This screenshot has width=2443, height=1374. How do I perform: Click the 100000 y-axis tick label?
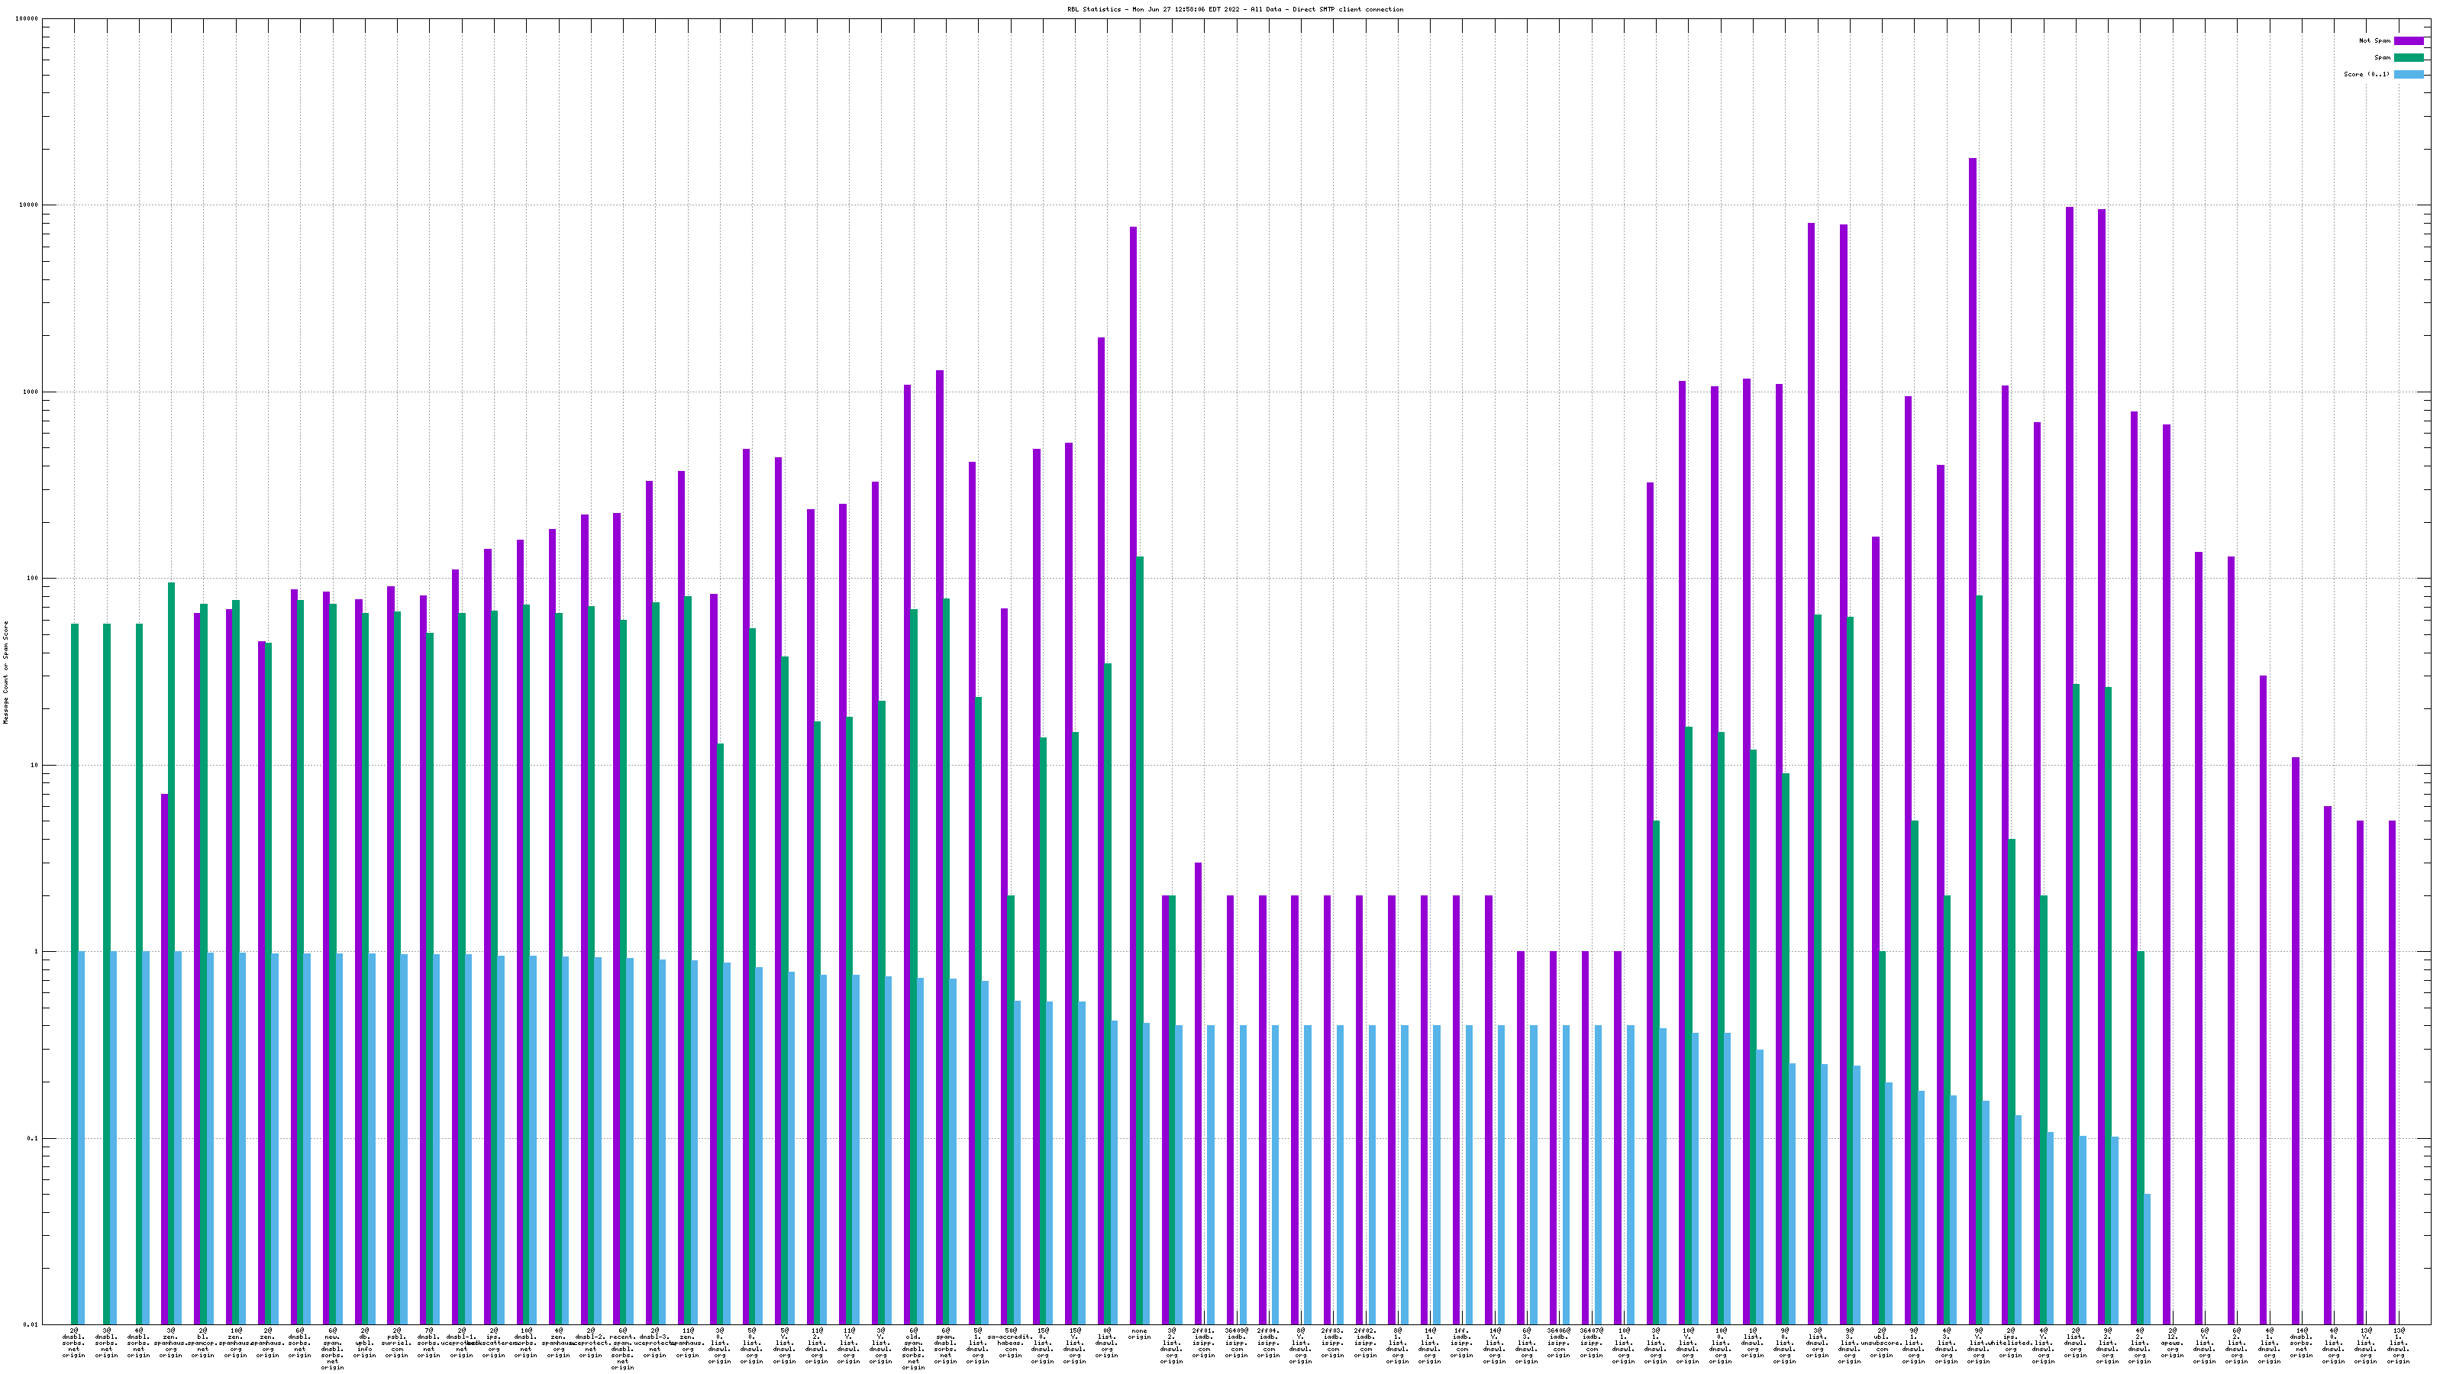(x=27, y=19)
